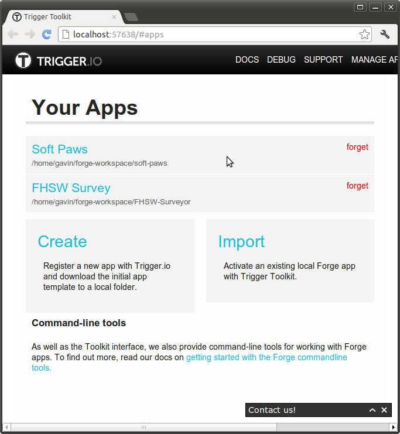Screen dimensions: 400x434
Task: Click Activate an existing local Forge description
Action: point(289,271)
